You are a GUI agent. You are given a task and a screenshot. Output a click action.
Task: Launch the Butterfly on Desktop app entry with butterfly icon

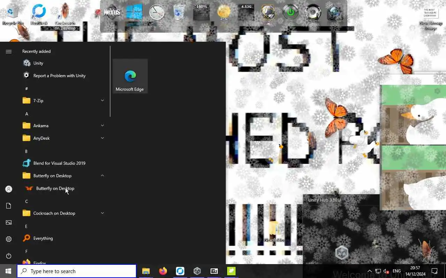pos(63,188)
